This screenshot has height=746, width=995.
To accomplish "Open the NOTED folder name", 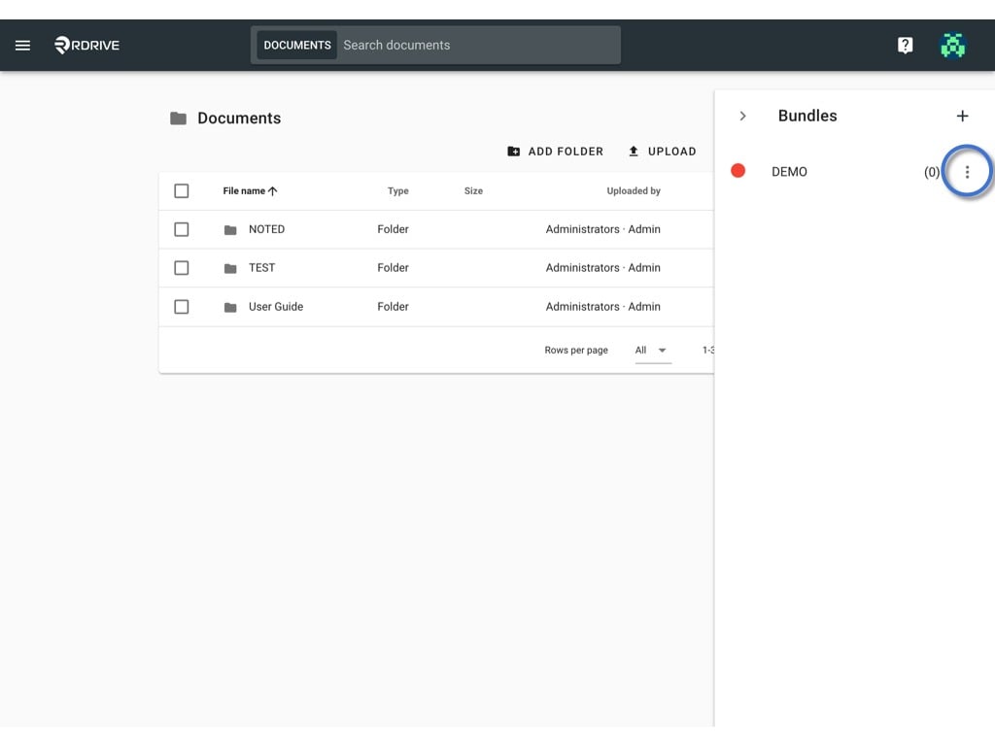I will 266,229.
